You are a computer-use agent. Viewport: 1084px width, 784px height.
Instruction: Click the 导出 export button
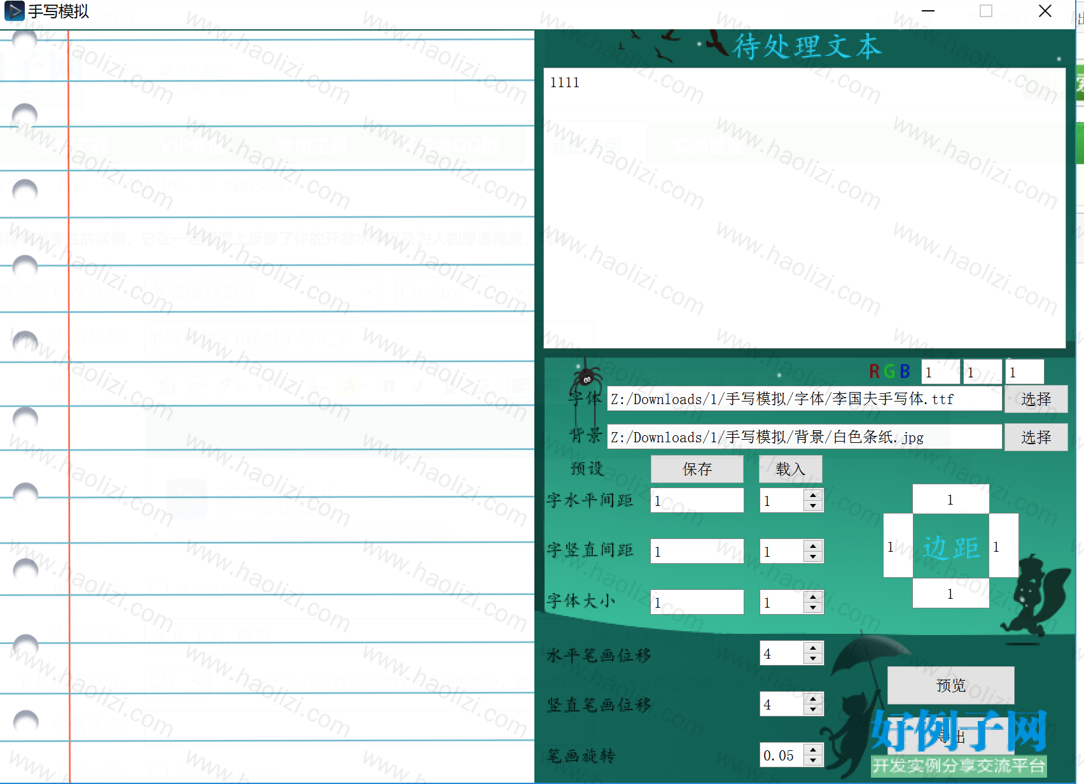click(950, 736)
